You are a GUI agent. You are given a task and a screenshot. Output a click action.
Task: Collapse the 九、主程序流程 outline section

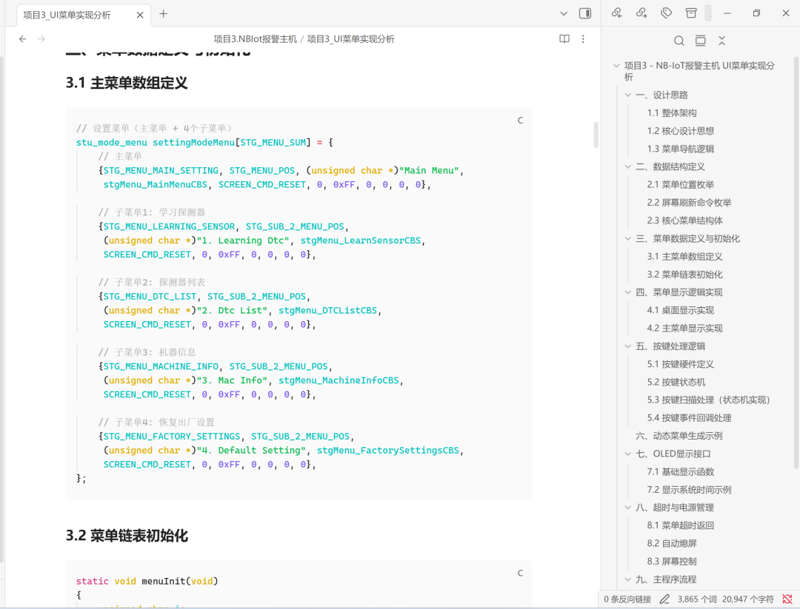(x=628, y=579)
